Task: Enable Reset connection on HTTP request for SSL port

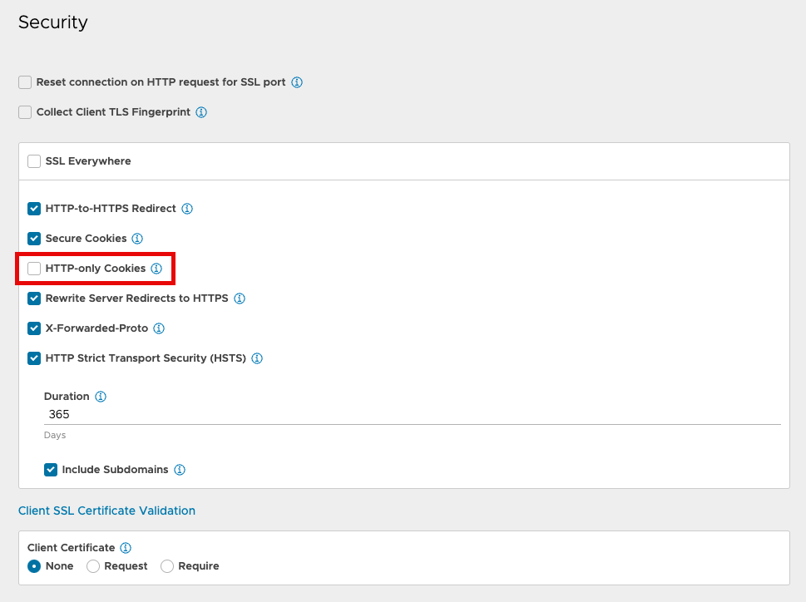Action: pos(24,82)
